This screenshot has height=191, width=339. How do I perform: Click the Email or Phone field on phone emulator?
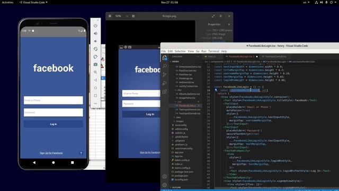(x=53, y=100)
